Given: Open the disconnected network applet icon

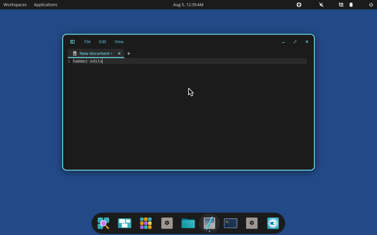Looking at the screenshot, I should pos(341,5).
